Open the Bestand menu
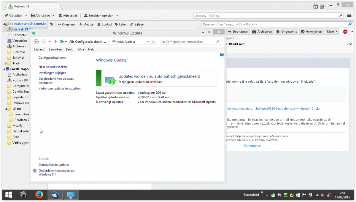 click(x=39, y=49)
